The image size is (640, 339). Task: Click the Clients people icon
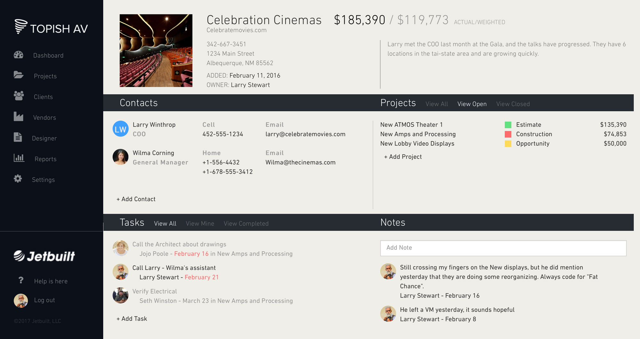pos(19,96)
